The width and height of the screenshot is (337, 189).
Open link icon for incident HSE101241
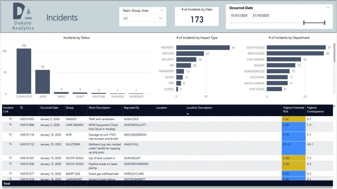(10, 158)
